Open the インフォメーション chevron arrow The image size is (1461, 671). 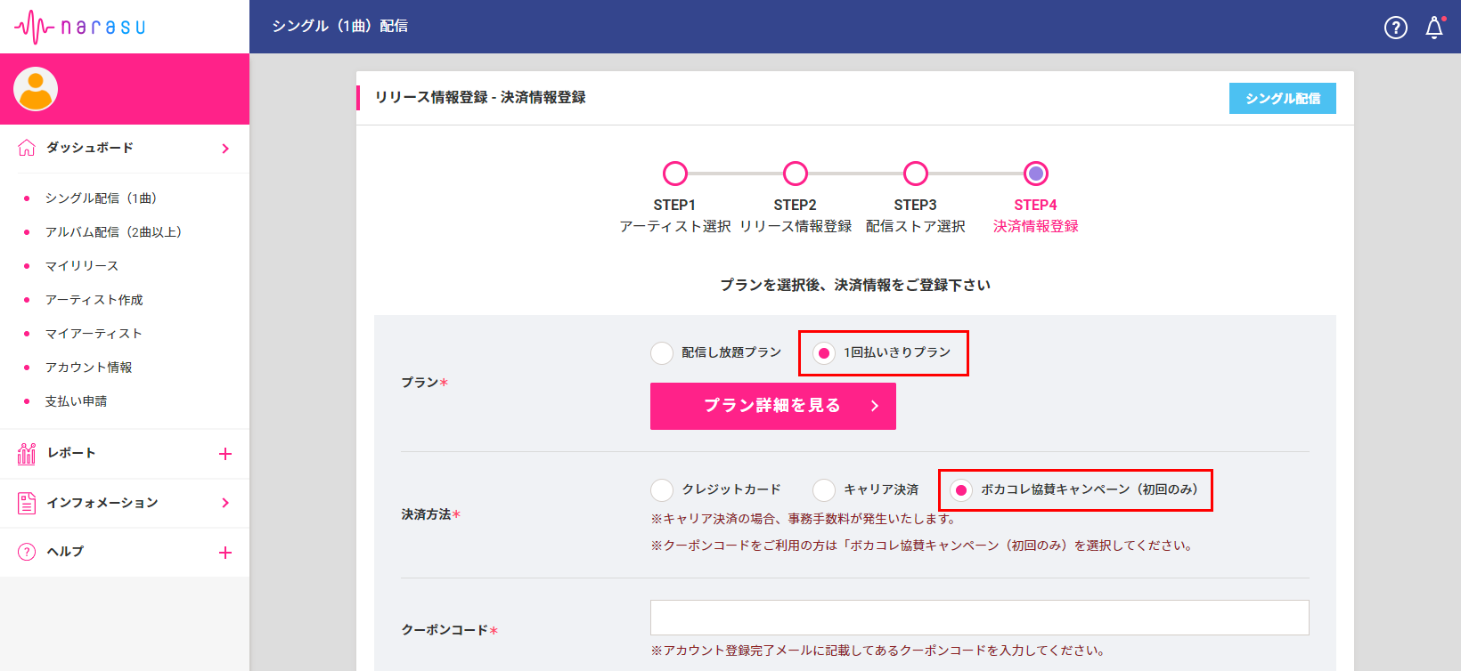coord(225,503)
